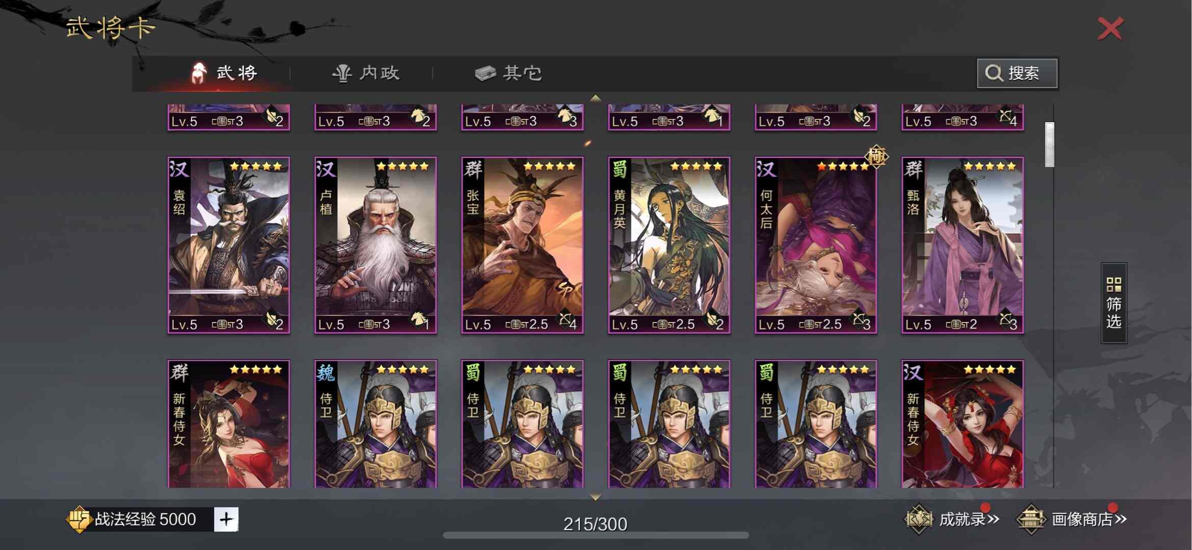The width and height of the screenshot is (1192, 550).
Task: Tap the 极 badge on 何太后's card
Action: (877, 156)
